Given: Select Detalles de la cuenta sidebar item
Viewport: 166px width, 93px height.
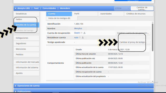Looking at the screenshot, I should pos(26,25).
